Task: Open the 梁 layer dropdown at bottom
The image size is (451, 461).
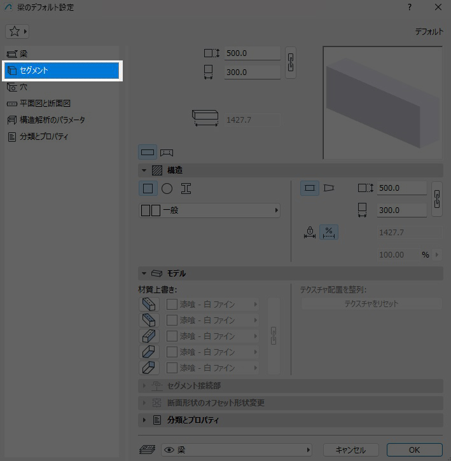Action: [237, 450]
